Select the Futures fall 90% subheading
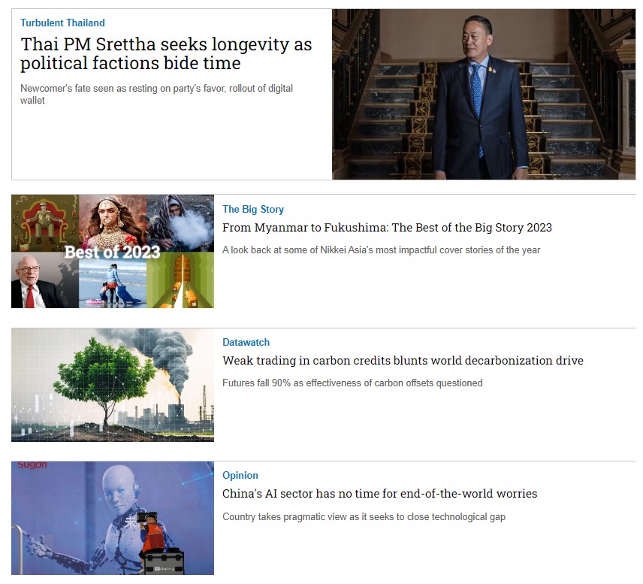 click(x=352, y=383)
